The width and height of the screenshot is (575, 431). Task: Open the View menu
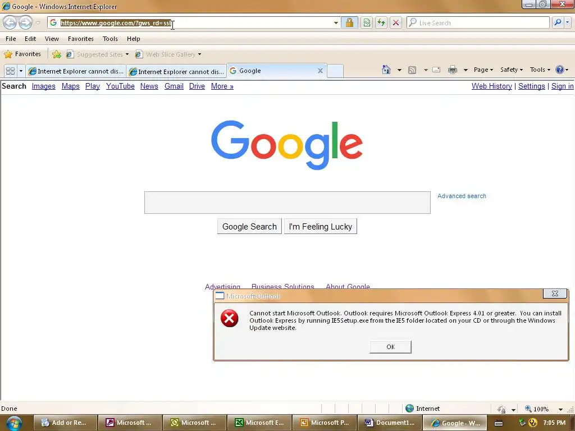click(52, 39)
